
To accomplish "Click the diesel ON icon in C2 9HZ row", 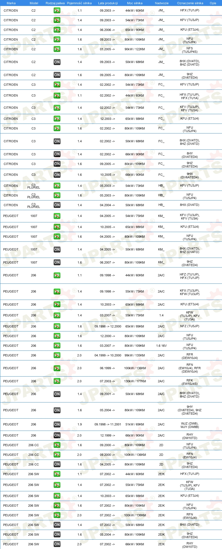I will (x=57, y=75).
